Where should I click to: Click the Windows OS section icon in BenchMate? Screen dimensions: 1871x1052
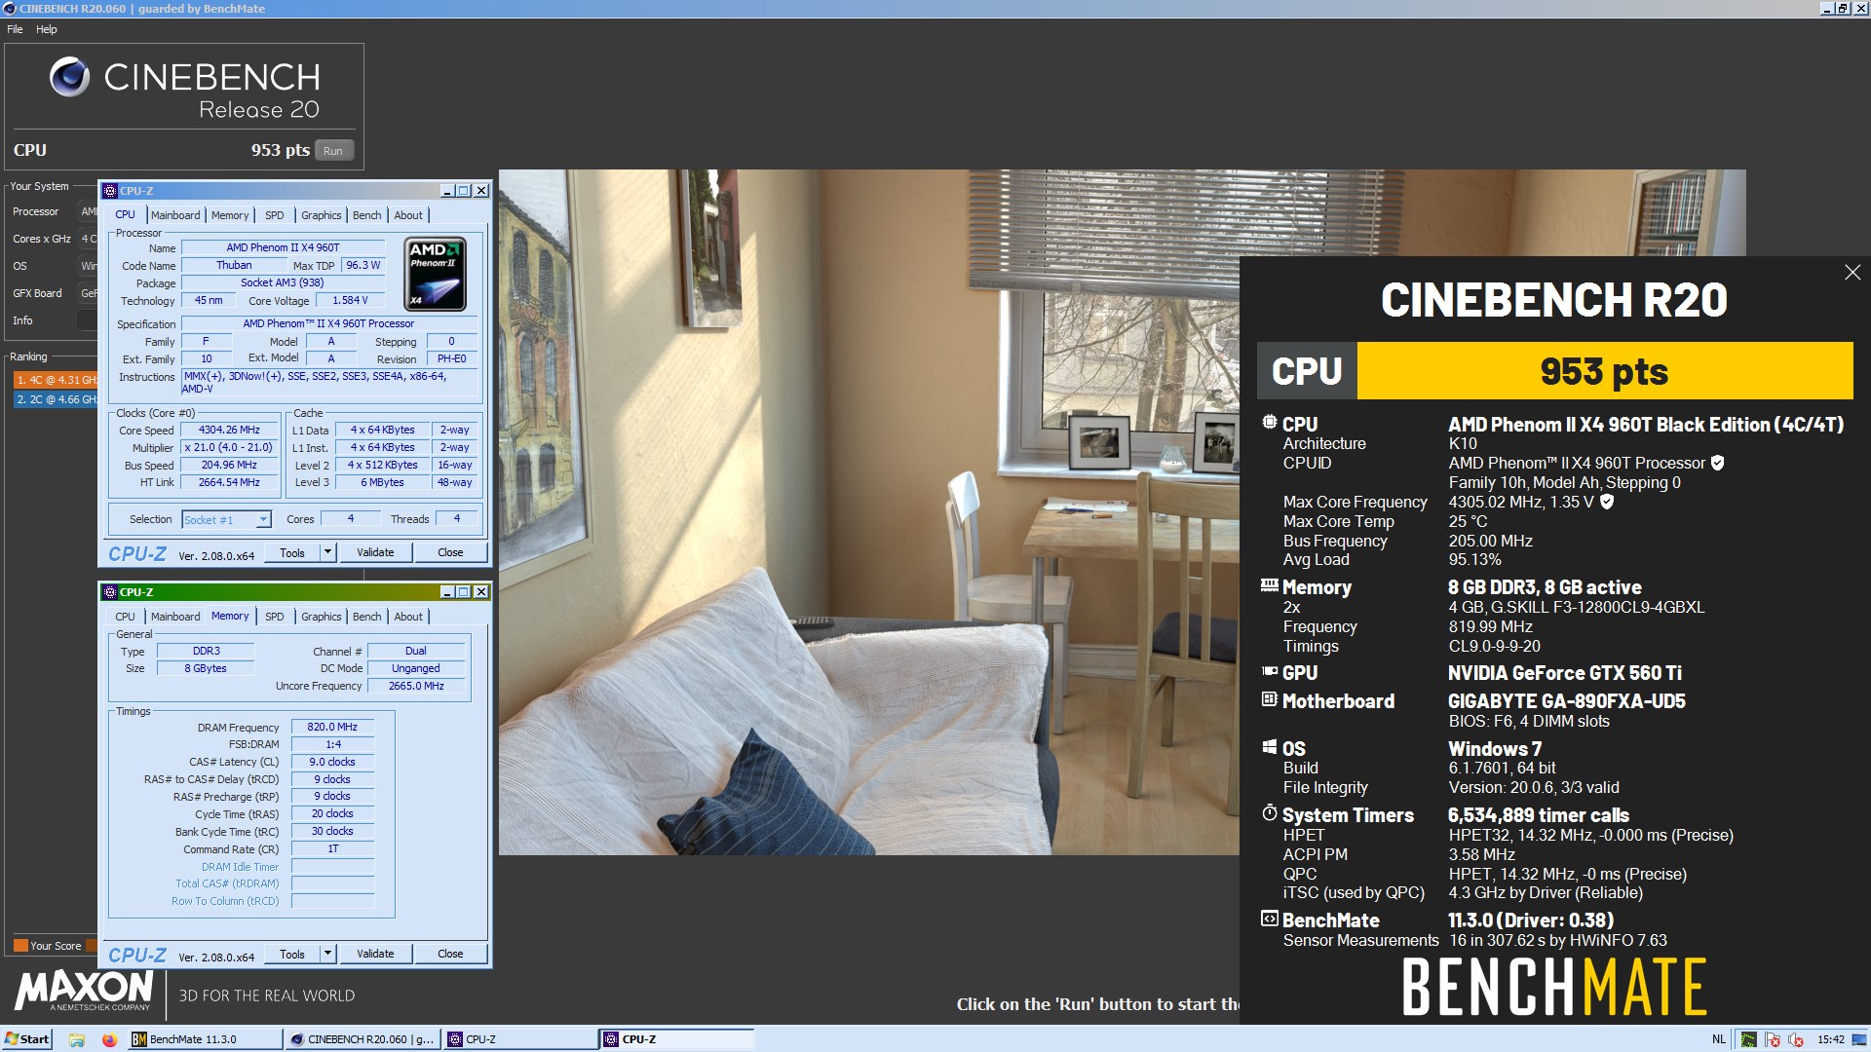tap(1269, 747)
